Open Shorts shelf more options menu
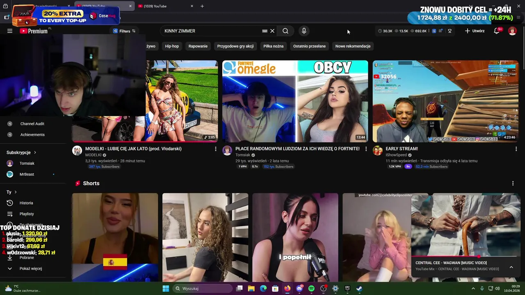This screenshot has height=295, width=525. (513, 183)
